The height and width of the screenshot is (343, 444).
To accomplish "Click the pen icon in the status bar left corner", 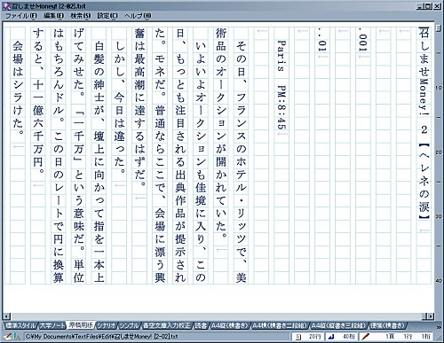I will [x=8, y=336].
